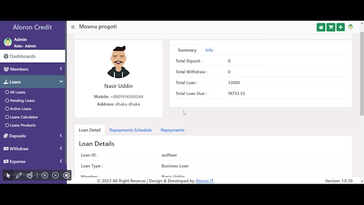Go to Dashboards in the sidebar
This screenshot has height=205, width=364.
click(33, 56)
